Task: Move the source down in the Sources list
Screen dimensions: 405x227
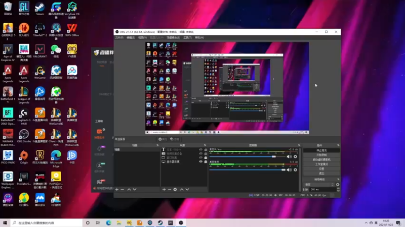Action: pyautogui.click(x=187, y=190)
